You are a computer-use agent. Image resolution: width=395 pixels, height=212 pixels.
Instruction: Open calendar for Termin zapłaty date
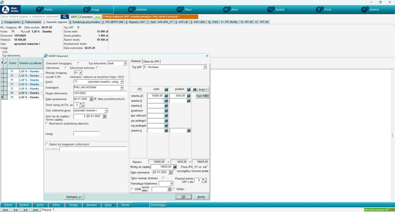point(103,116)
